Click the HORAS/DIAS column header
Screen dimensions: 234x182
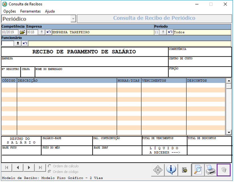click(129, 80)
